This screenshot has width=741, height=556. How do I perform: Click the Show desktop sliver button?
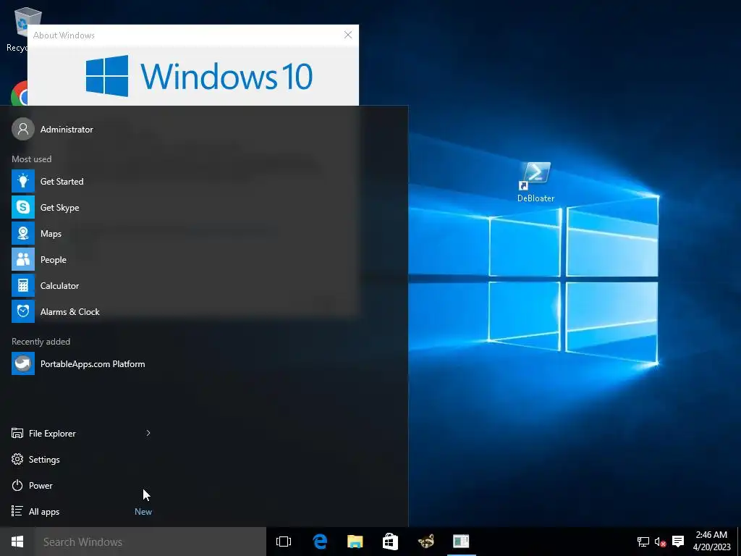[739, 542]
